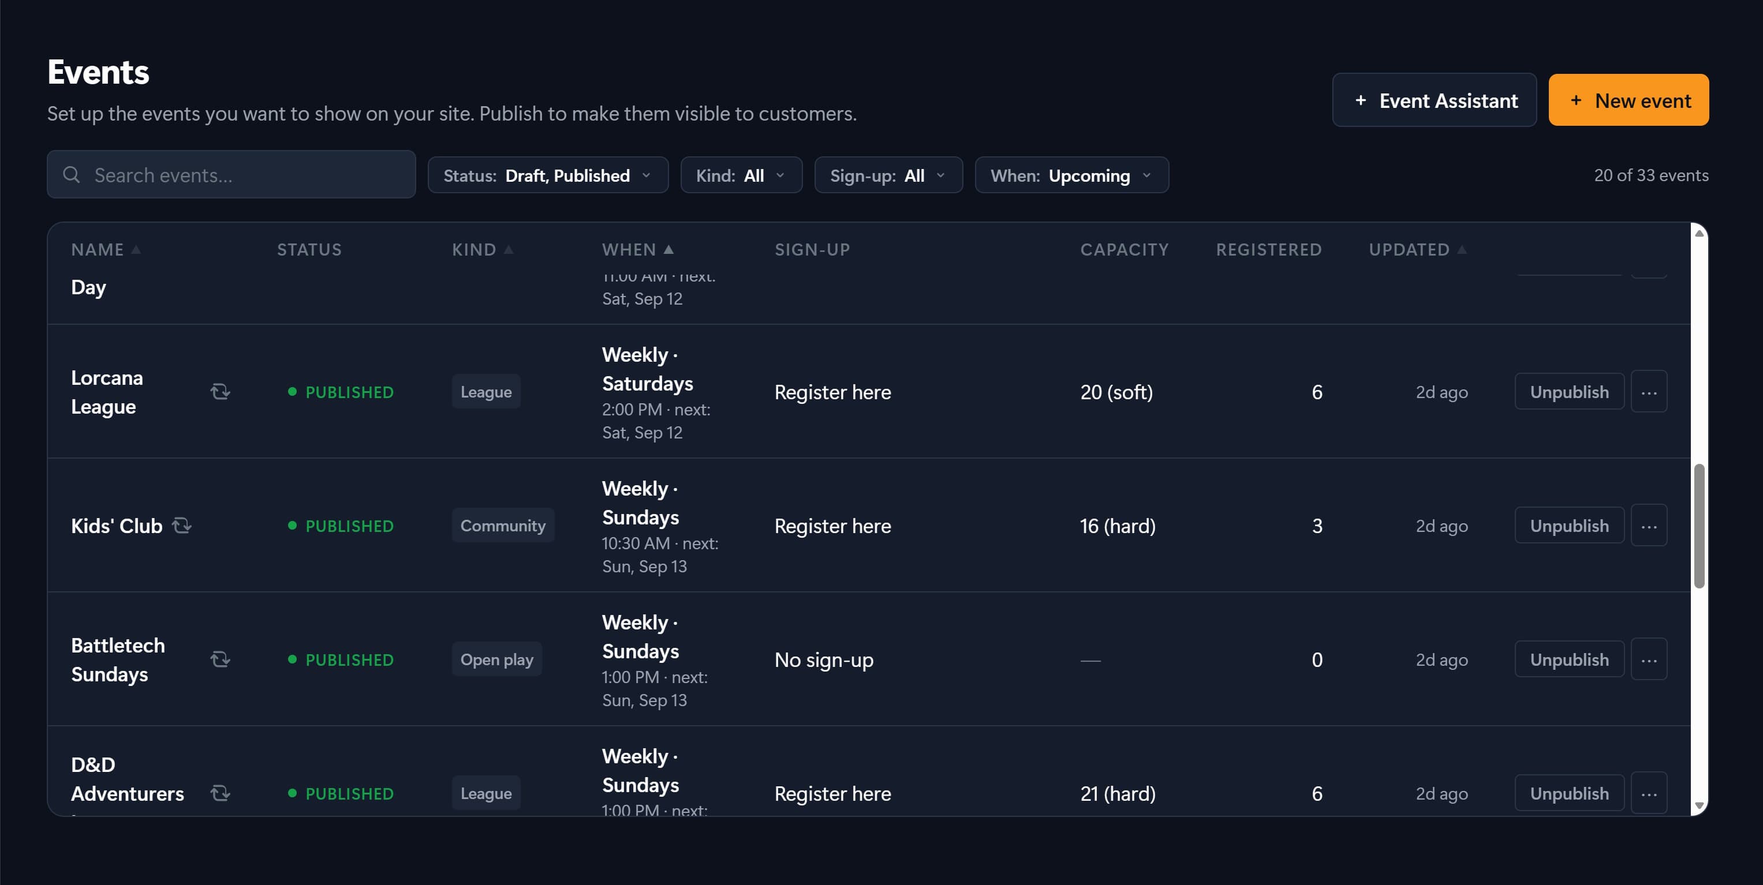
Task: Click the 20 (soft) capacity value
Action: [1116, 392]
